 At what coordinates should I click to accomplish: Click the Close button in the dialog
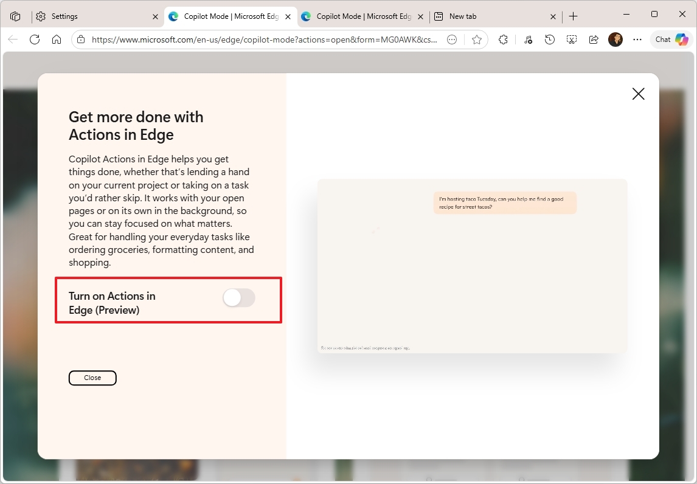pos(92,378)
